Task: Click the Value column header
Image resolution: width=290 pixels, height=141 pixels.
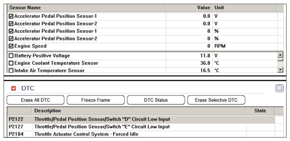Action: pos(189,8)
